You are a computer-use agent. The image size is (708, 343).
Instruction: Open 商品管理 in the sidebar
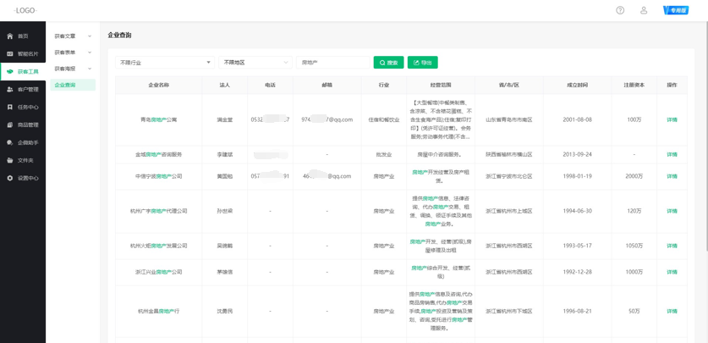click(x=27, y=125)
